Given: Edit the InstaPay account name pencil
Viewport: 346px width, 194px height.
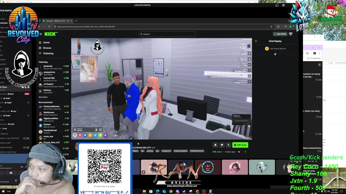Looking at the screenshot, I should tap(127, 192).
